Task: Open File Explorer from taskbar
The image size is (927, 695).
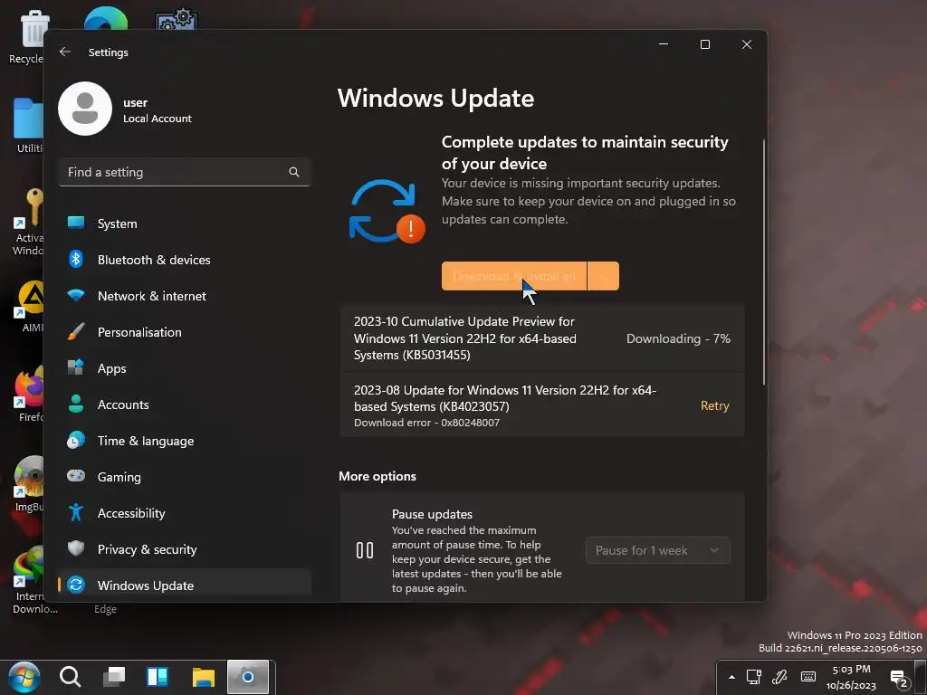Action: coord(204,677)
